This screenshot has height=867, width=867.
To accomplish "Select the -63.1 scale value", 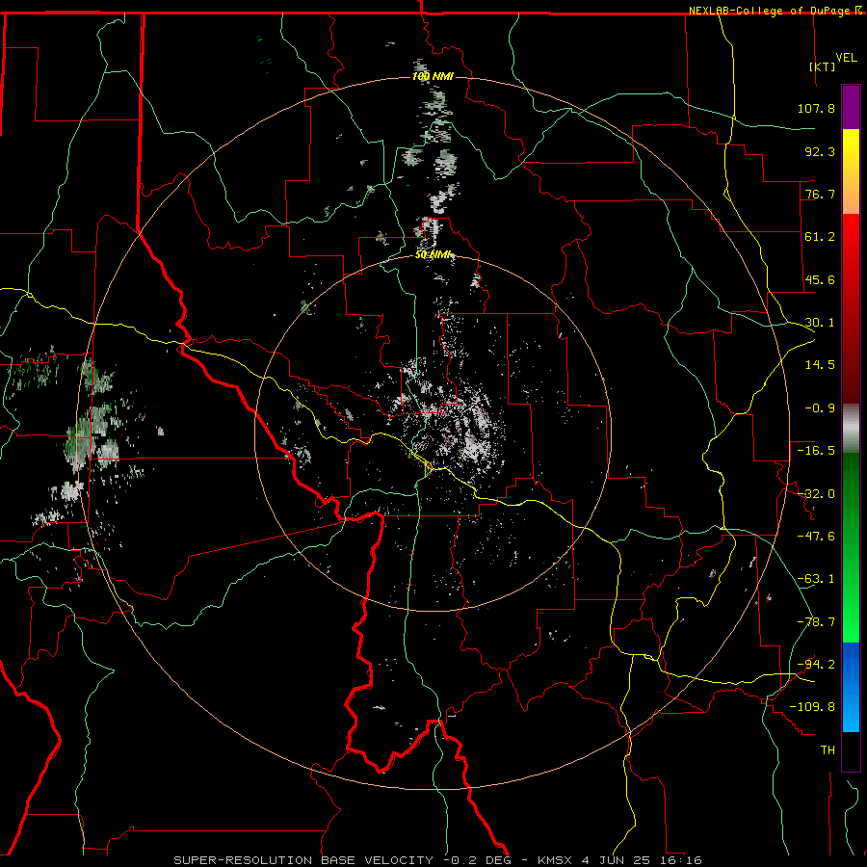I will coord(816,578).
